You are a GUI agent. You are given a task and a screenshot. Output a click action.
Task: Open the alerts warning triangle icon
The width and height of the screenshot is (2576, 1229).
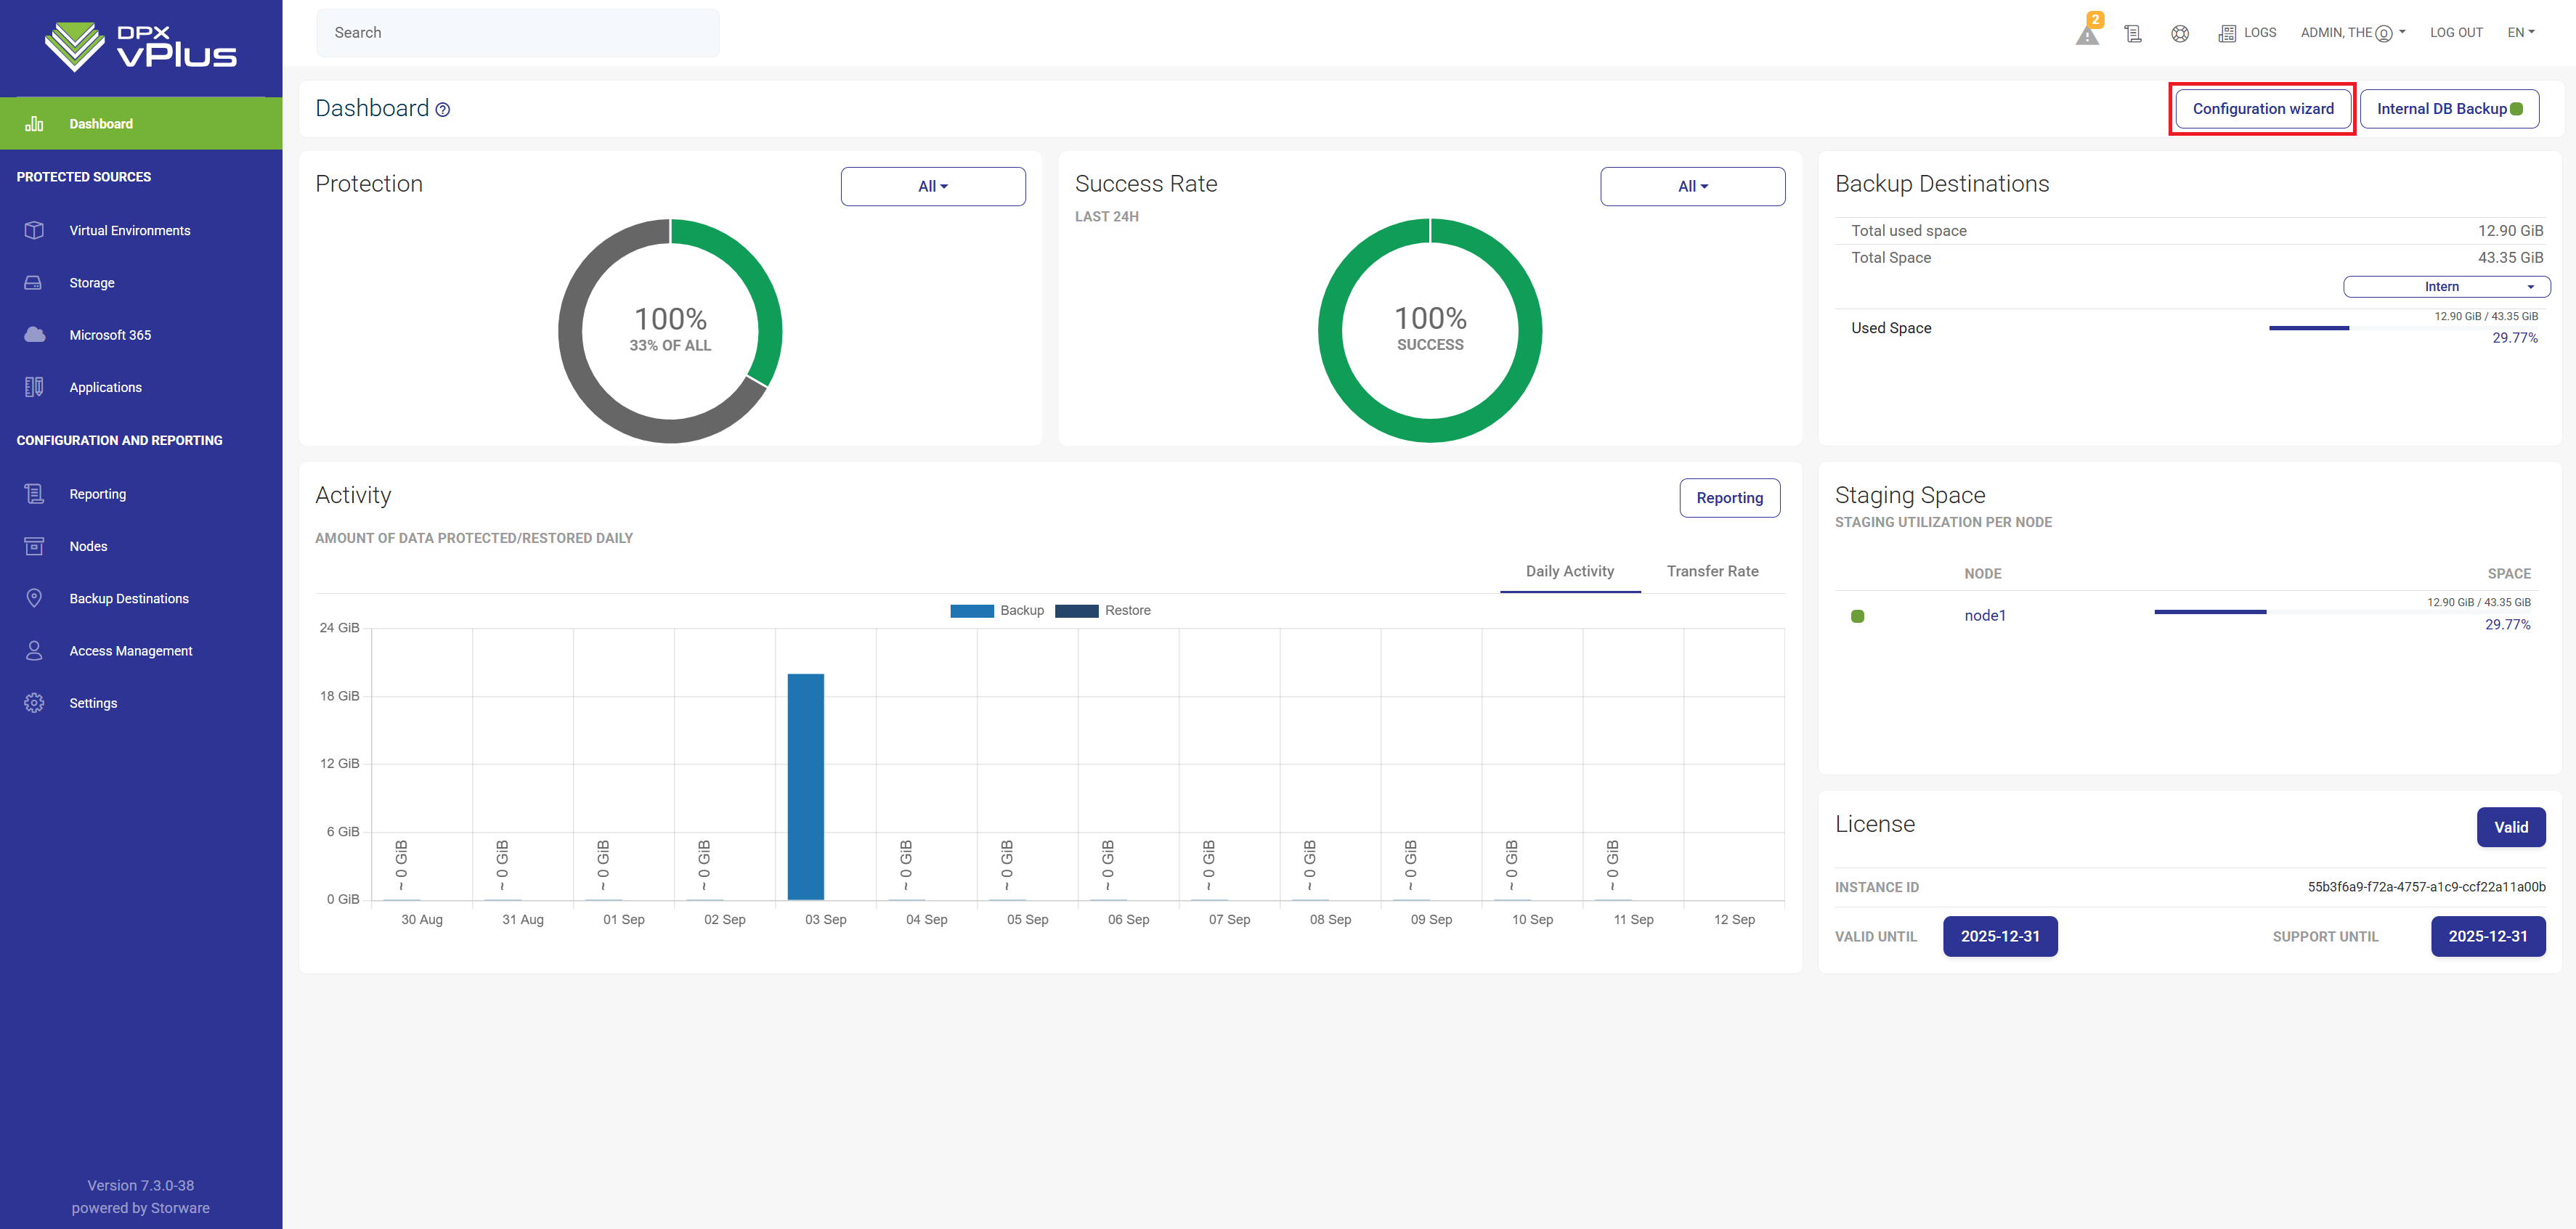(2087, 34)
